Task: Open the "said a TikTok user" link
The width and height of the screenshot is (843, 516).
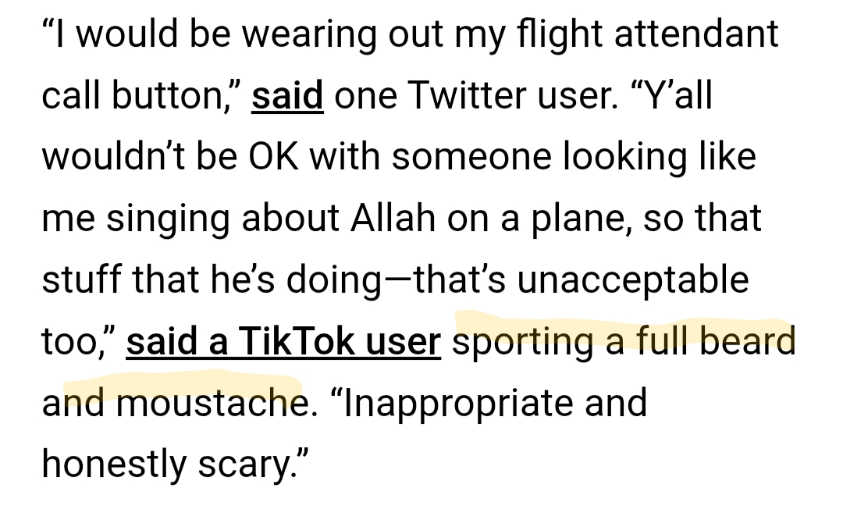Action: pos(283,342)
